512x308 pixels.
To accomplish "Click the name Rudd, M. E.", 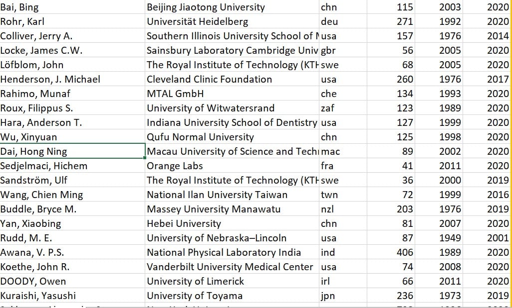I will point(72,237).
